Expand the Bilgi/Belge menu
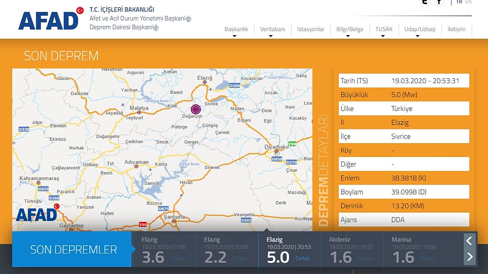 [349, 30]
